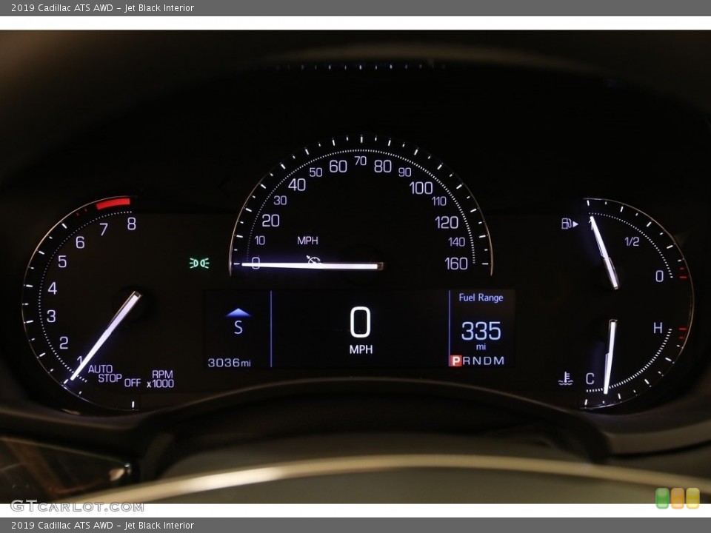
Task: Click the cruise control icon under MPH label
Action: tap(313, 260)
